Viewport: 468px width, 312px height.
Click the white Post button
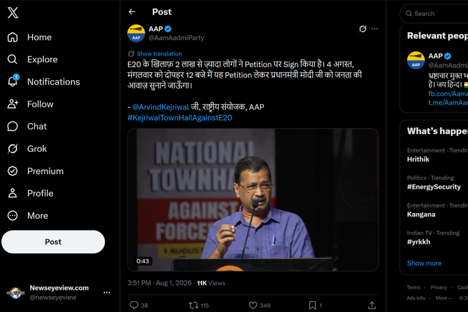[53, 242]
